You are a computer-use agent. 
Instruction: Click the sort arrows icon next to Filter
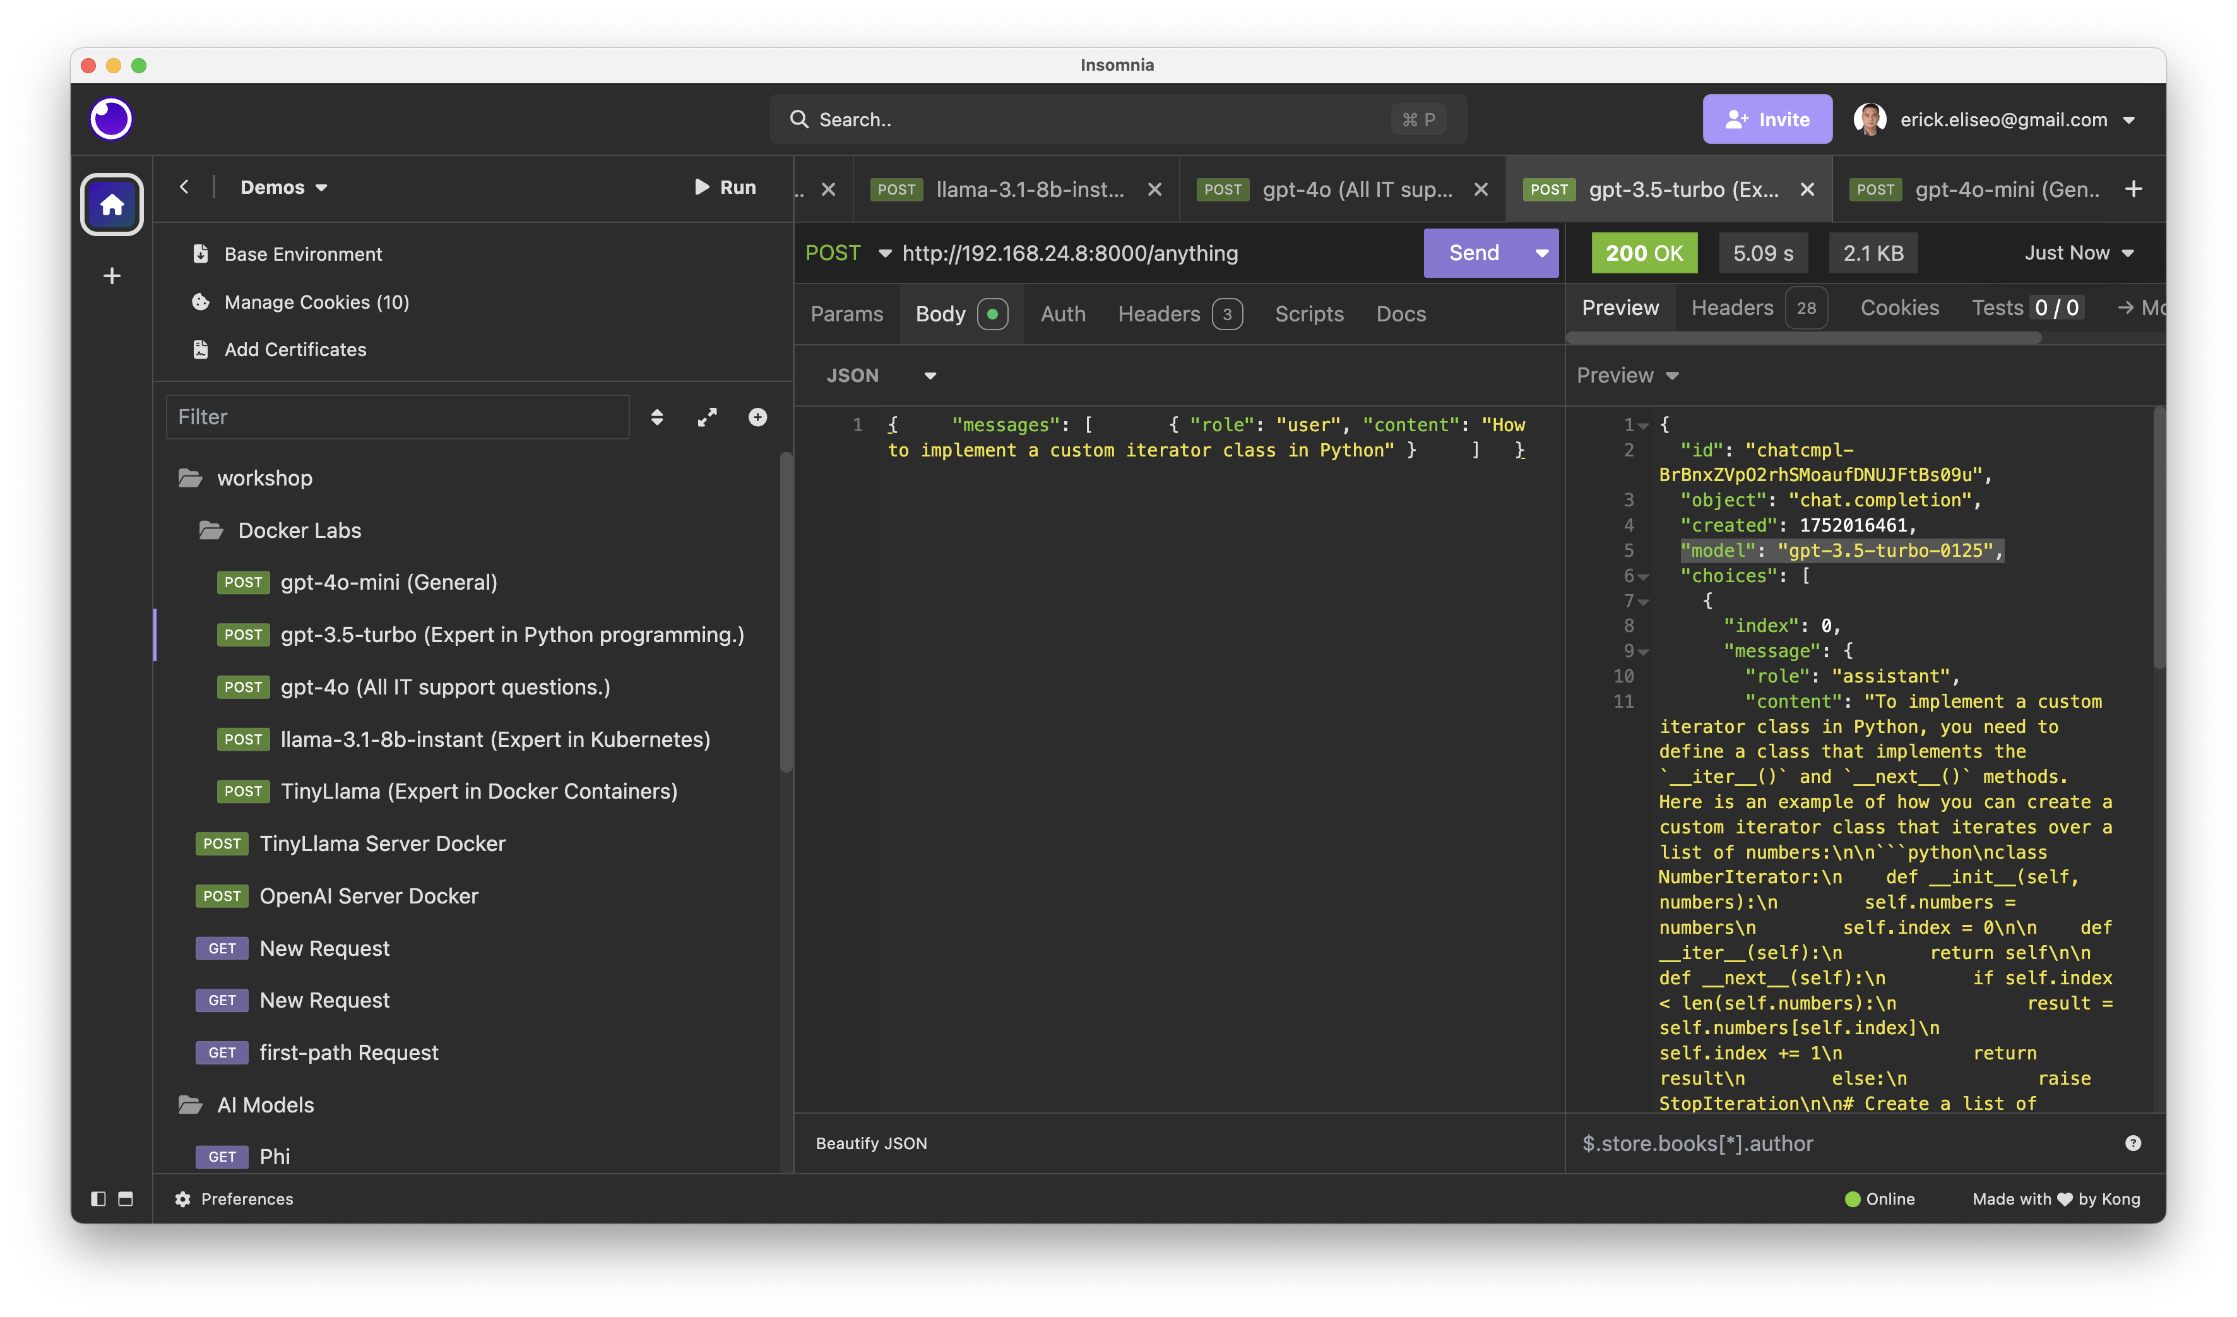coord(657,417)
